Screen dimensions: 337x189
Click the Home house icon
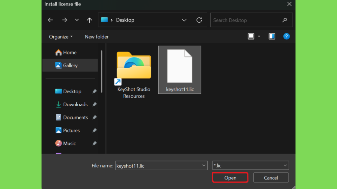point(58,52)
